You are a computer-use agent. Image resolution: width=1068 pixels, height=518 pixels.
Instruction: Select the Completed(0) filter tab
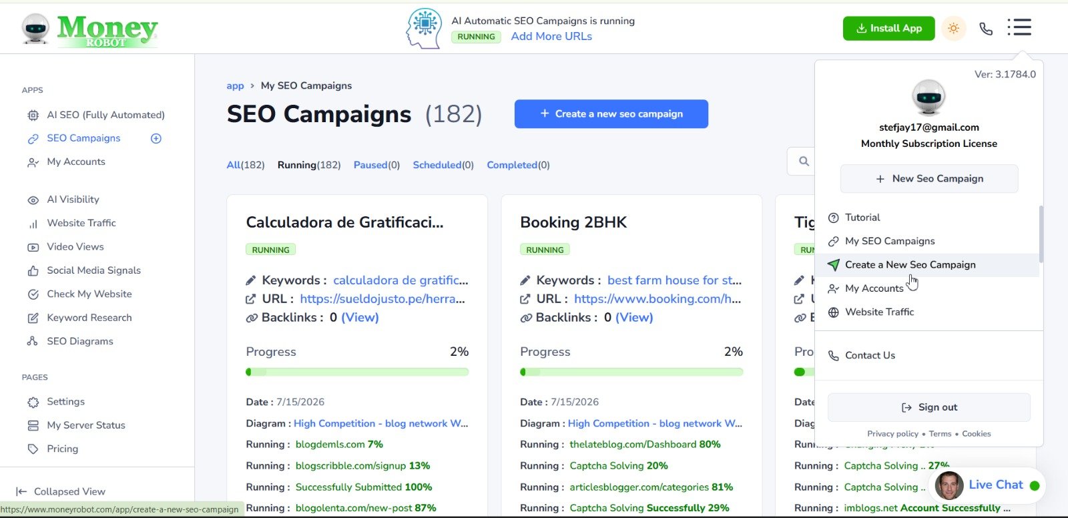(518, 165)
